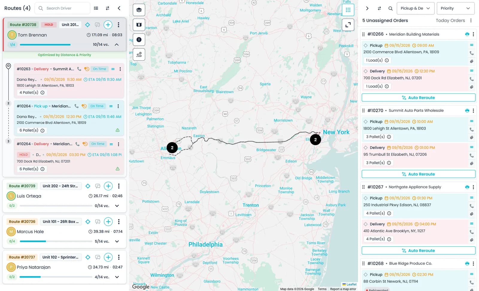The image size is (479, 291).
Task: Add a stop to Route #20738
Action: (x=108, y=25)
